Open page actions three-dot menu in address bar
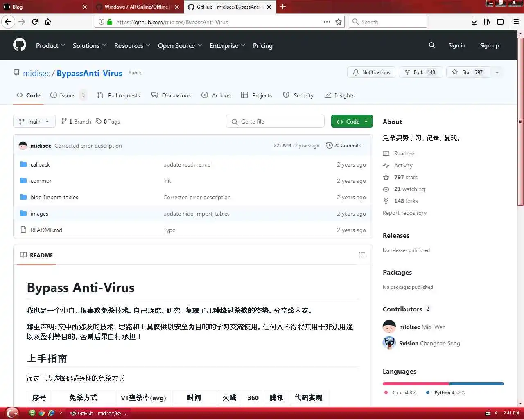Viewport: 524px width, 419px height. pos(327,22)
